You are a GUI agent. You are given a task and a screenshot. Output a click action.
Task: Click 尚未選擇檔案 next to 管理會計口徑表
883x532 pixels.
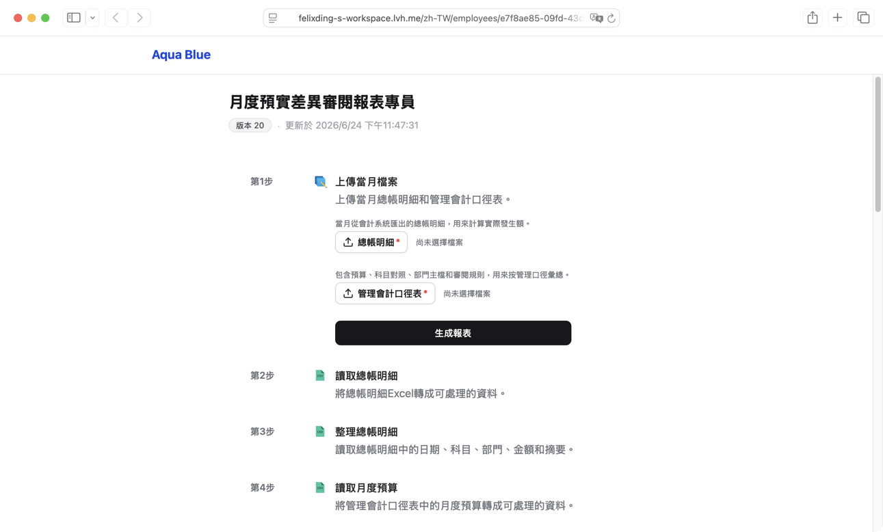click(x=466, y=294)
